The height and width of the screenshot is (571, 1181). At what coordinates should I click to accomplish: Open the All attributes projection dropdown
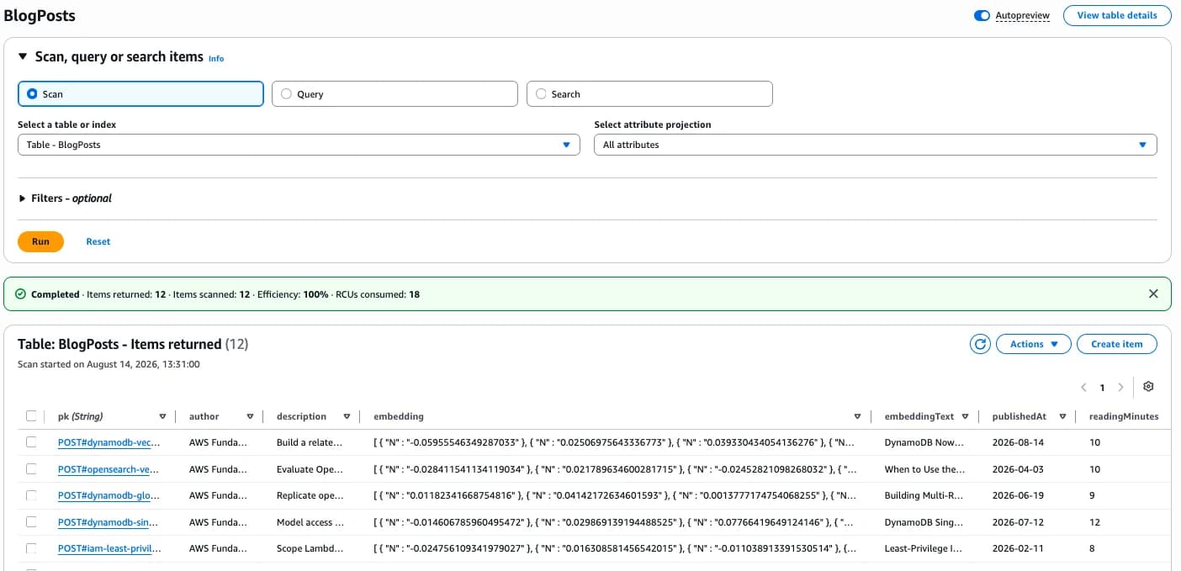point(876,145)
